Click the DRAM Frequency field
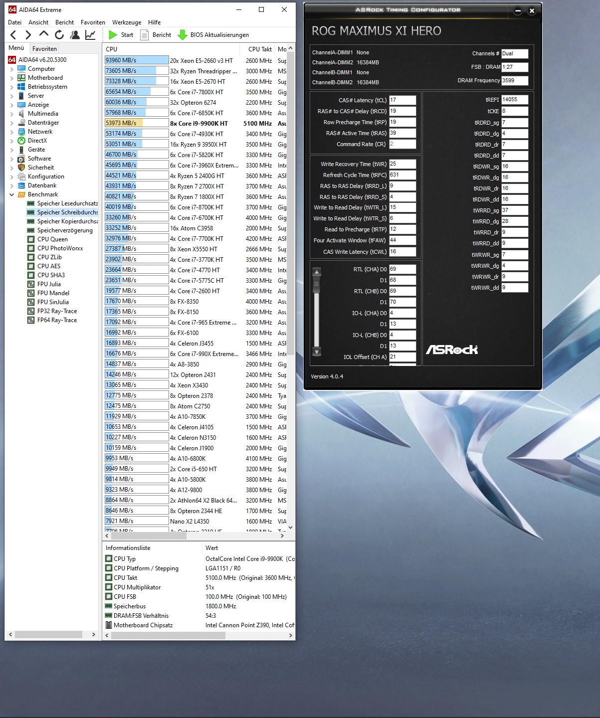600x718 pixels. point(515,81)
